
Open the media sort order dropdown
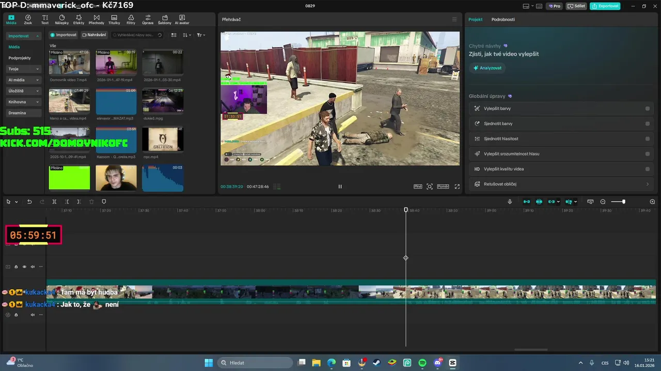[x=187, y=35]
